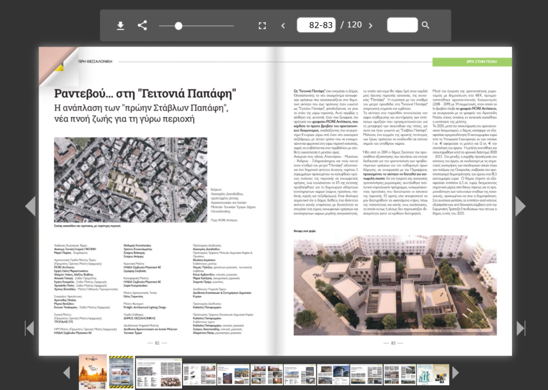The height and width of the screenshot is (390, 548).
Task: Click the magnifier search icon
Action: click(x=425, y=25)
